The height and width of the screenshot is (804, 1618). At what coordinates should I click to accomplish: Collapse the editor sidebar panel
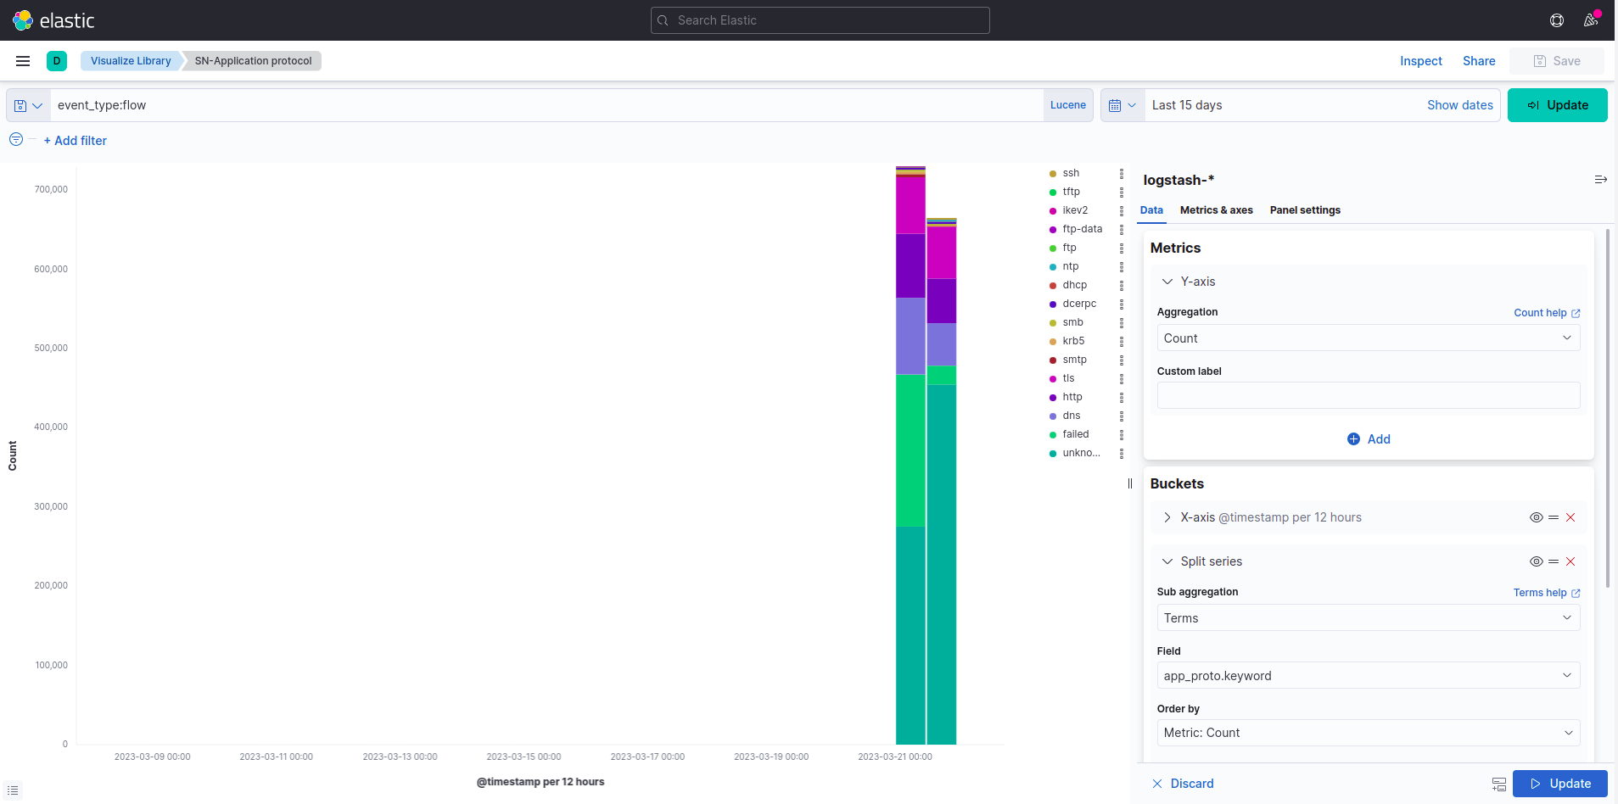pyautogui.click(x=1600, y=180)
